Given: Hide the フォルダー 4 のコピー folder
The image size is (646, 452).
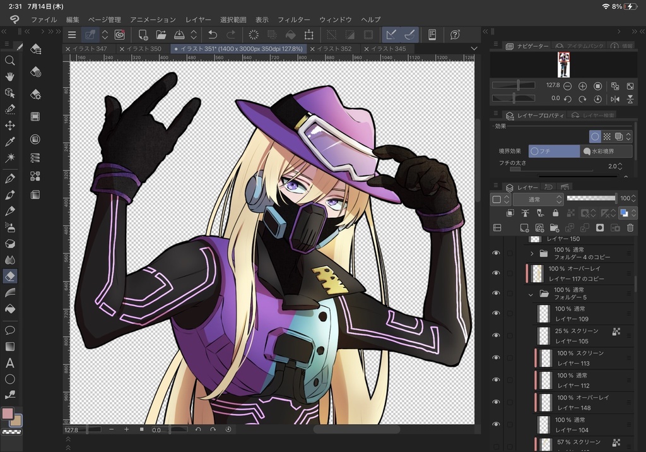Looking at the screenshot, I should [x=496, y=253].
